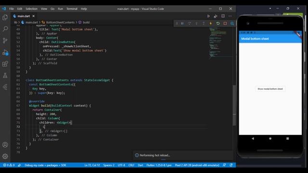Restart the debug session
The height and width of the screenshot is (173, 308).
point(218,24)
